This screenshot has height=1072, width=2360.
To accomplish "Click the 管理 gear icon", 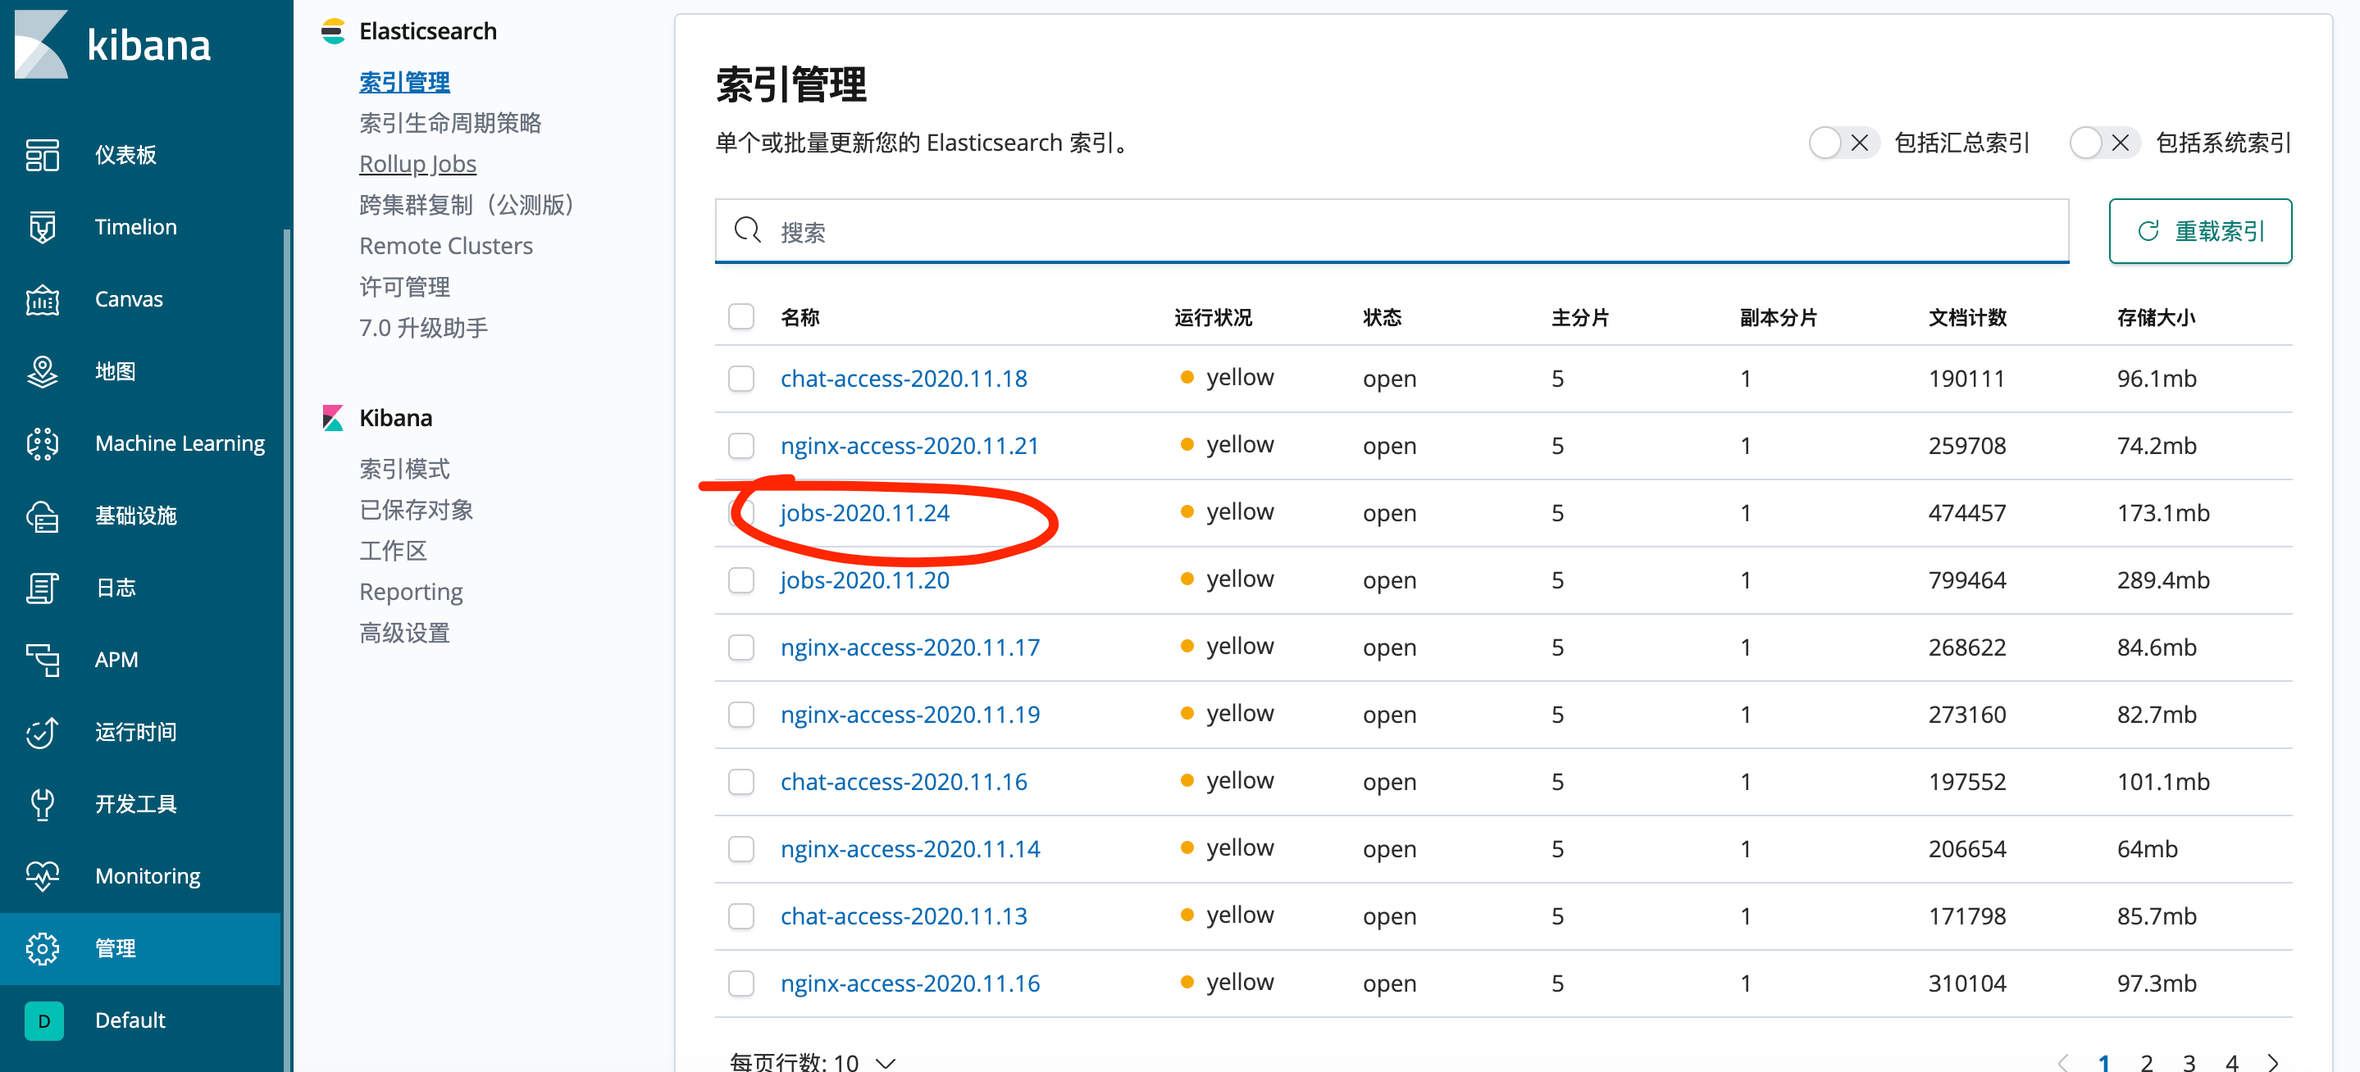I will tap(42, 947).
